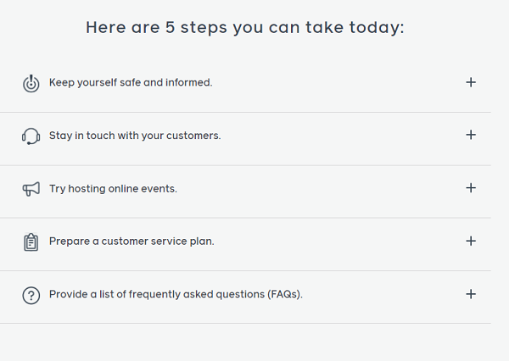Expand Try hosting online events using plus sign
Image resolution: width=509 pixels, height=361 pixels.
point(471,188)
